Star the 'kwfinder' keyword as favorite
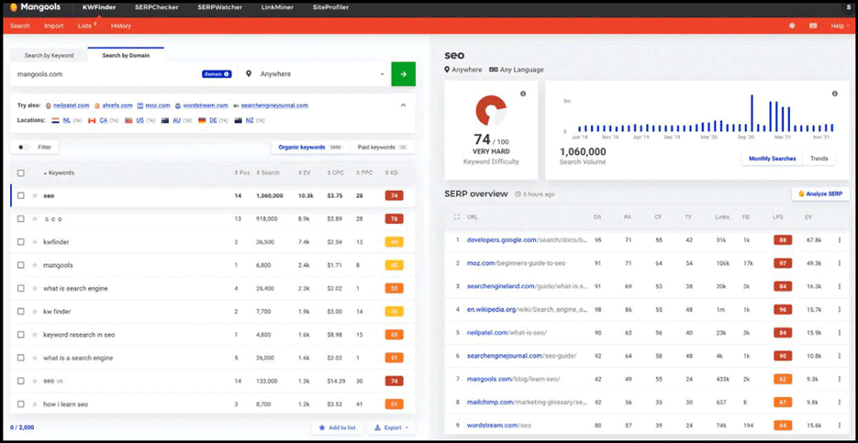Screen dimensions: 858x443 35,242
